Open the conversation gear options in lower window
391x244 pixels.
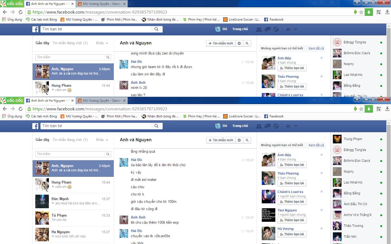(239, 140)
